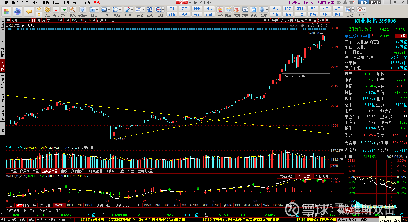
Task: Open the 卖出 sell icon
Action: (x=64, y=10)
